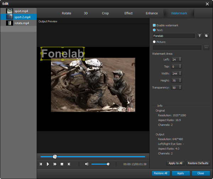The width and height of the screenshot is (213, 179).
Task: Toggle the Enable watermark checkbox
Action: (x=154, y=25)
